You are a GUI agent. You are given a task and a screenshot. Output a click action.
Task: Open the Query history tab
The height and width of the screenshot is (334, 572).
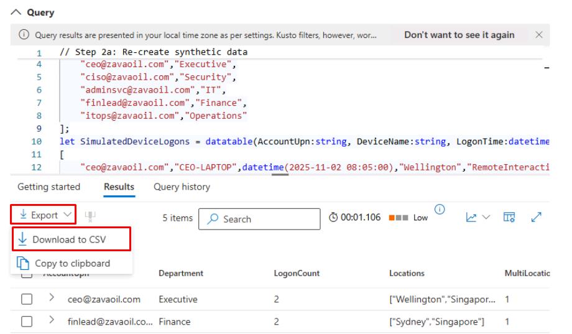click(182, 187)
